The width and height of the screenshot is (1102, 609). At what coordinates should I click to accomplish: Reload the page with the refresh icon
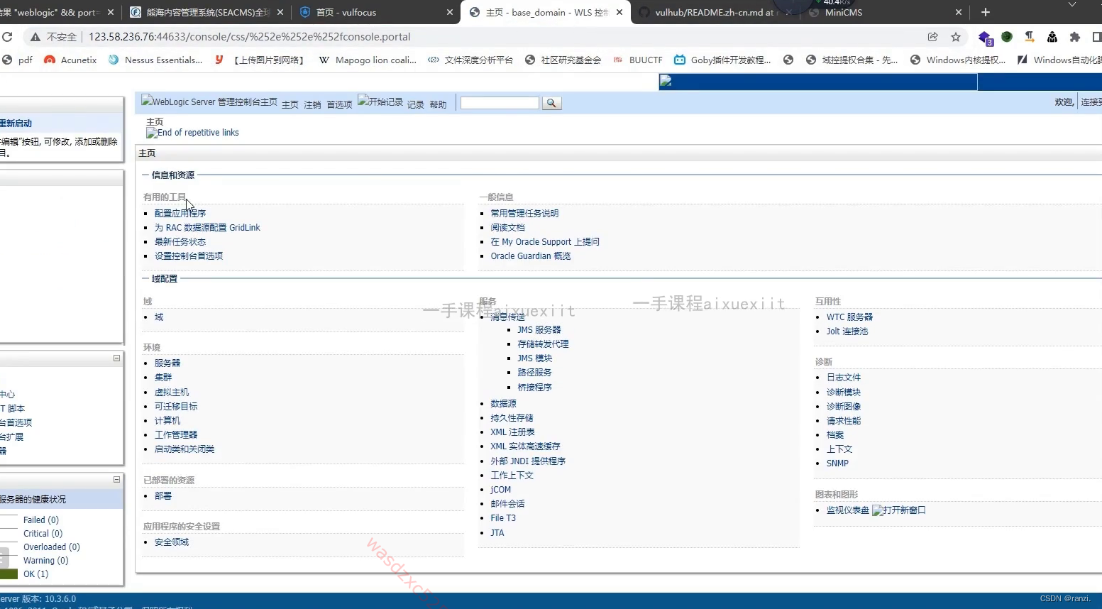[x=7, y=37]
